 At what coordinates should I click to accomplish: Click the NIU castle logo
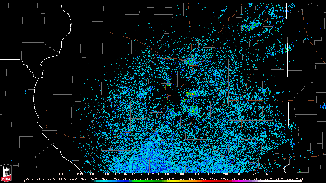click(x=6, y=173)
